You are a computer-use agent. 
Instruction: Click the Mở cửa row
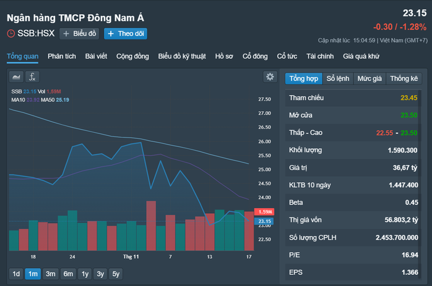click(353, 116)
